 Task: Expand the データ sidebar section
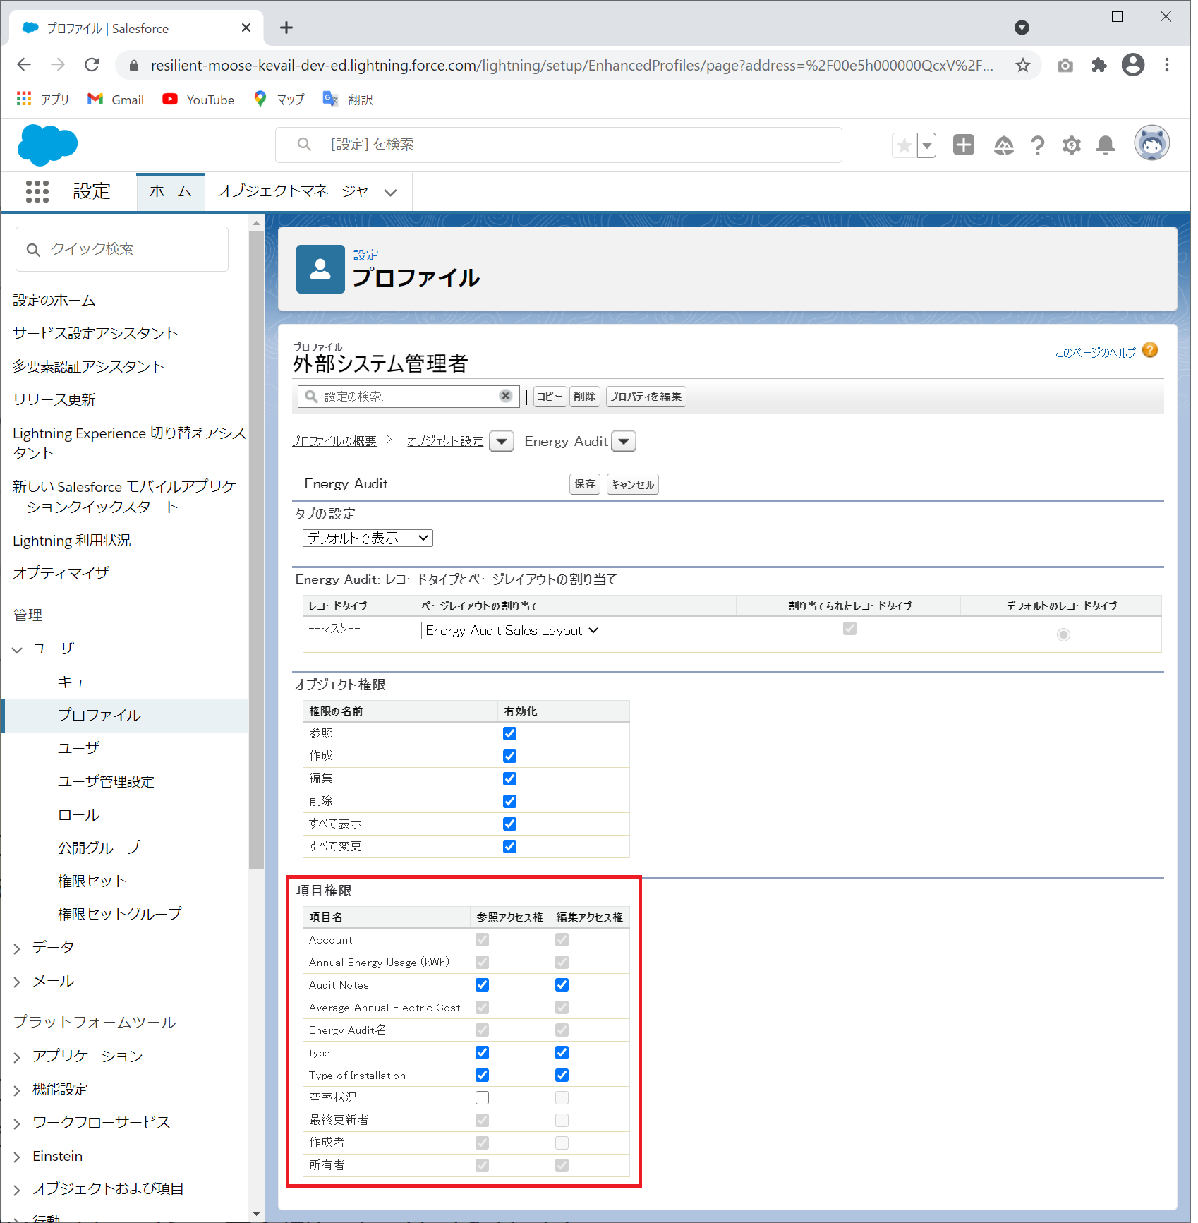pos(18,948)
